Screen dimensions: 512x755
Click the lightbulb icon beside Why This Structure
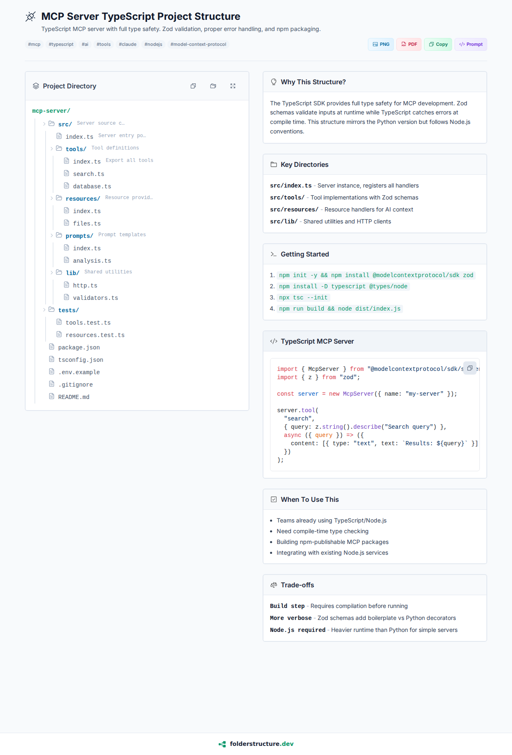[x=273, y=82]
